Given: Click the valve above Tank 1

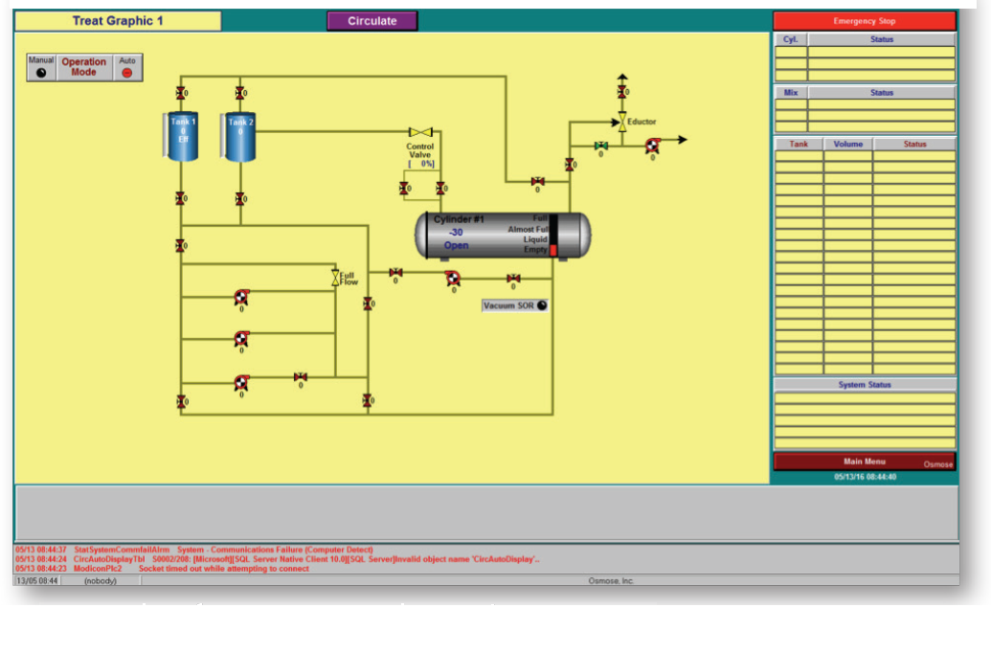Looking at the screenshot, I should click(x=181, y=93).
